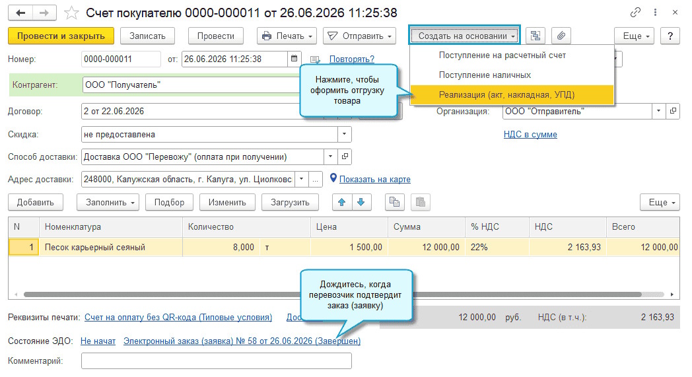This screenshot has height=377, width=692.
Task: Open help with the question mark button
Action: pos(670,36)
